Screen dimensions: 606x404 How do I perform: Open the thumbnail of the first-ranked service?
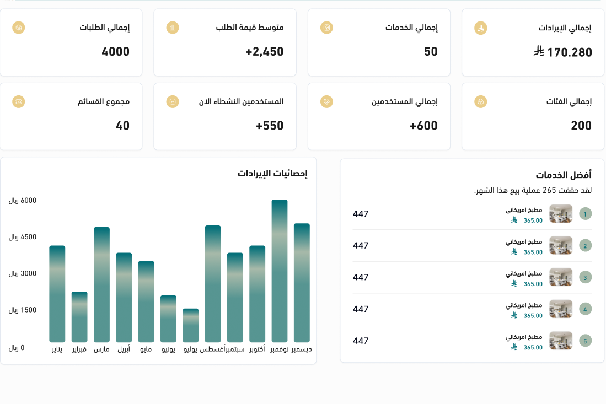pos(561,214)
